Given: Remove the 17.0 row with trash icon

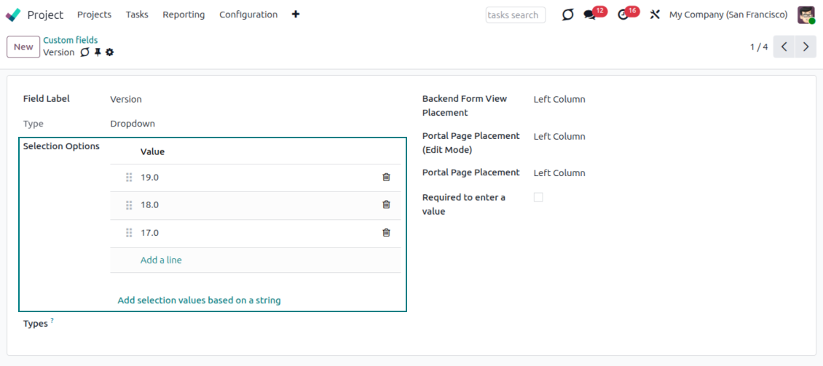Looking at the screenshot, I should pyautogui.click(x=386, y=233).
